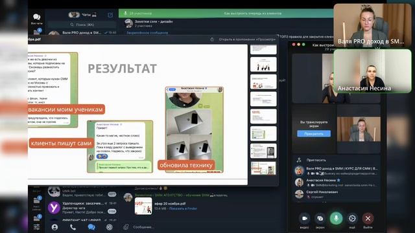
Task: Open the All chats folder icon
Action: [x=36, y=19]
